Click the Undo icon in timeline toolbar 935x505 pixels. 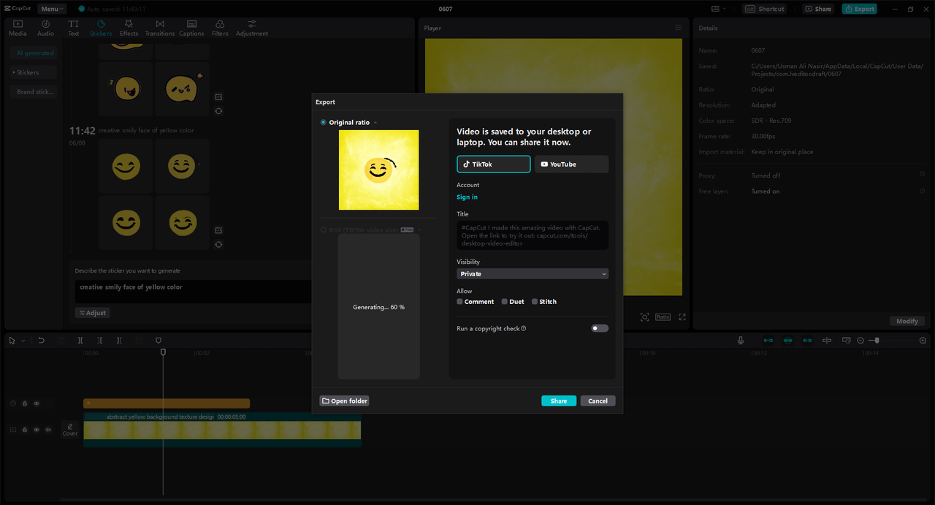(x=42, y=341)
